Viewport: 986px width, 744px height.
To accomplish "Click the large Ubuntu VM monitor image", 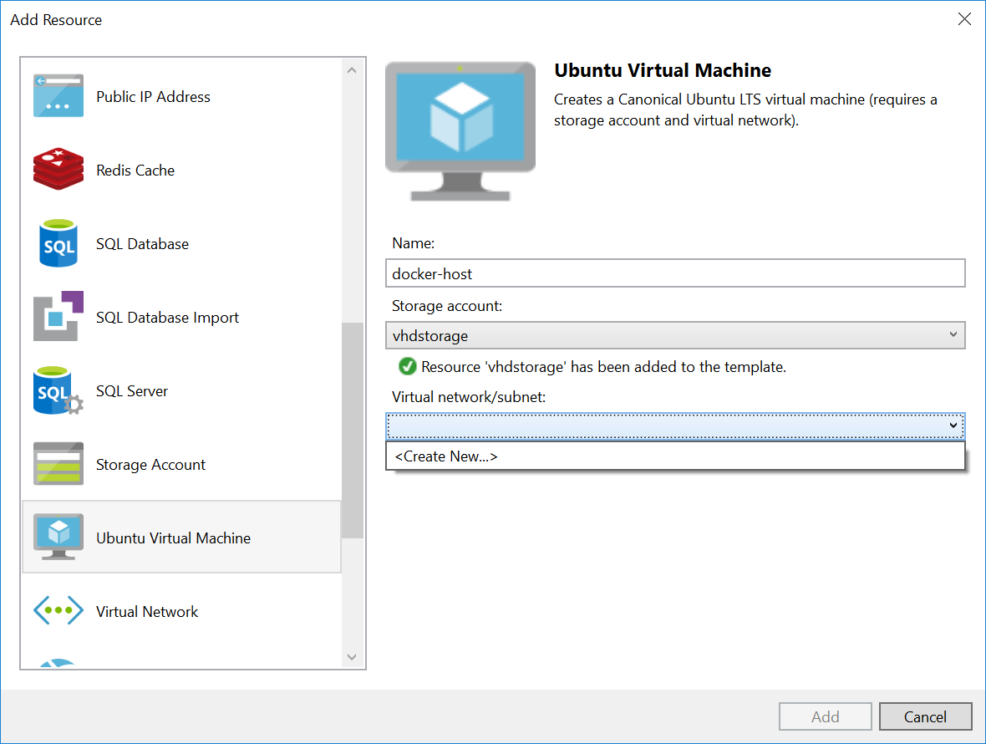I will (460, 131).
